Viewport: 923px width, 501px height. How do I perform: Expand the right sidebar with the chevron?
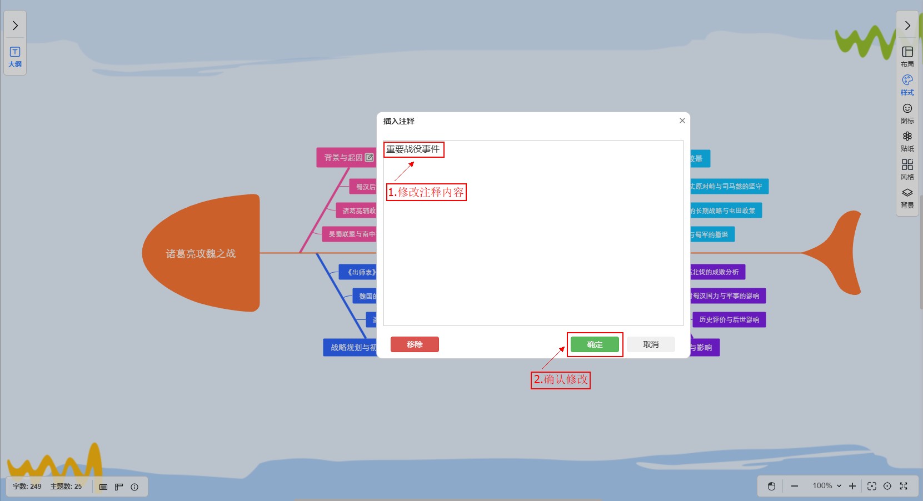click(907, 26)
